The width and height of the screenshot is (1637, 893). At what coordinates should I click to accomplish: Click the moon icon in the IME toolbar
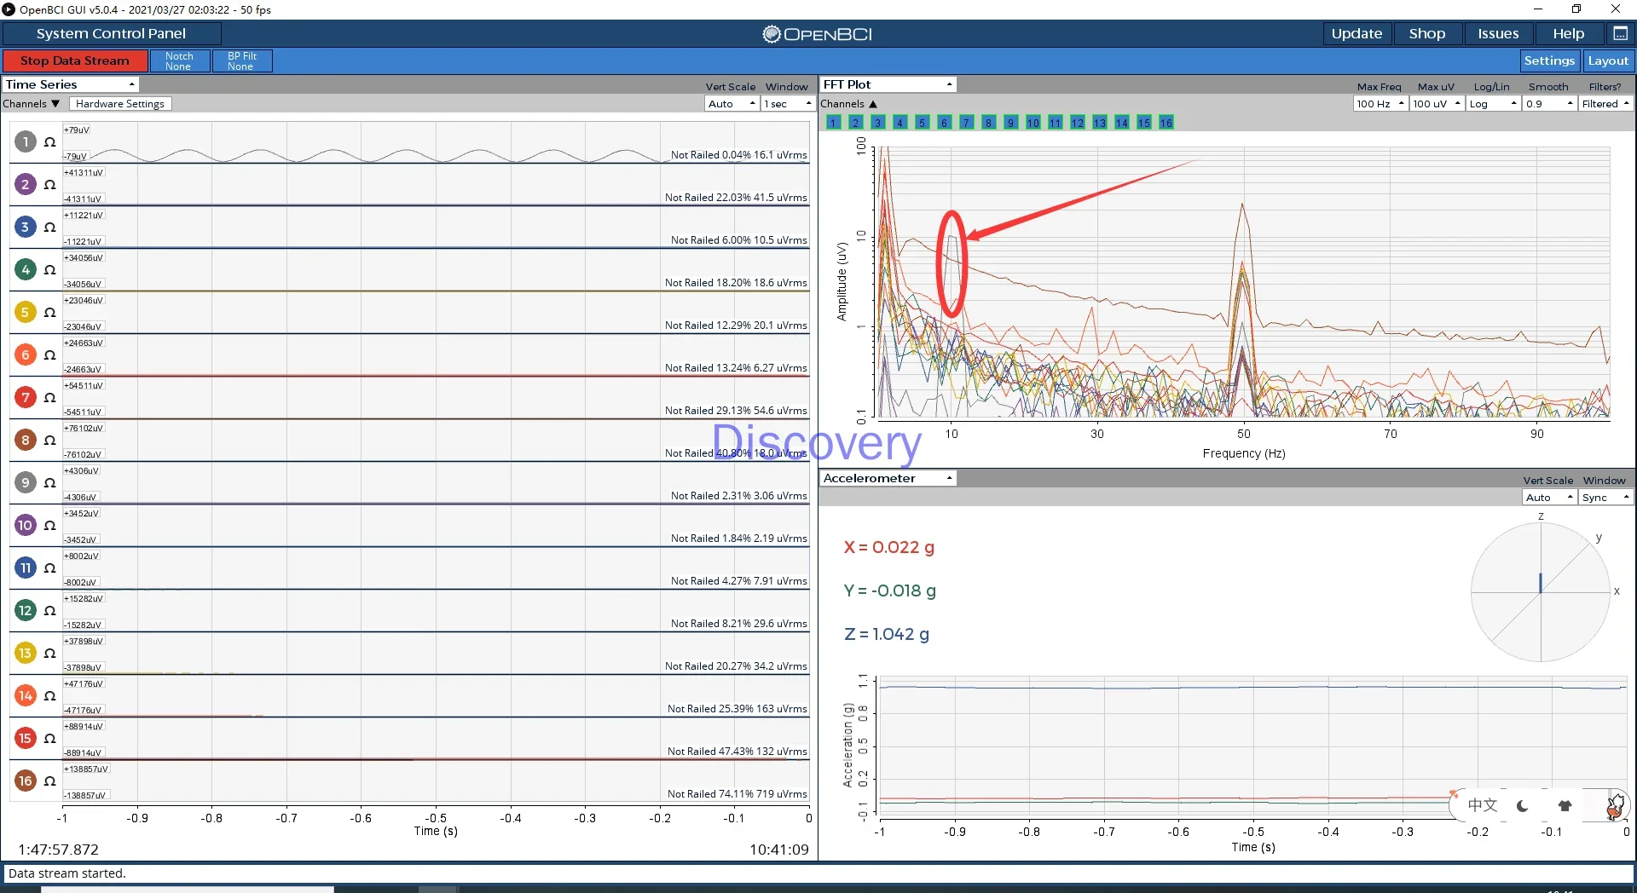tap(1523, 805)
